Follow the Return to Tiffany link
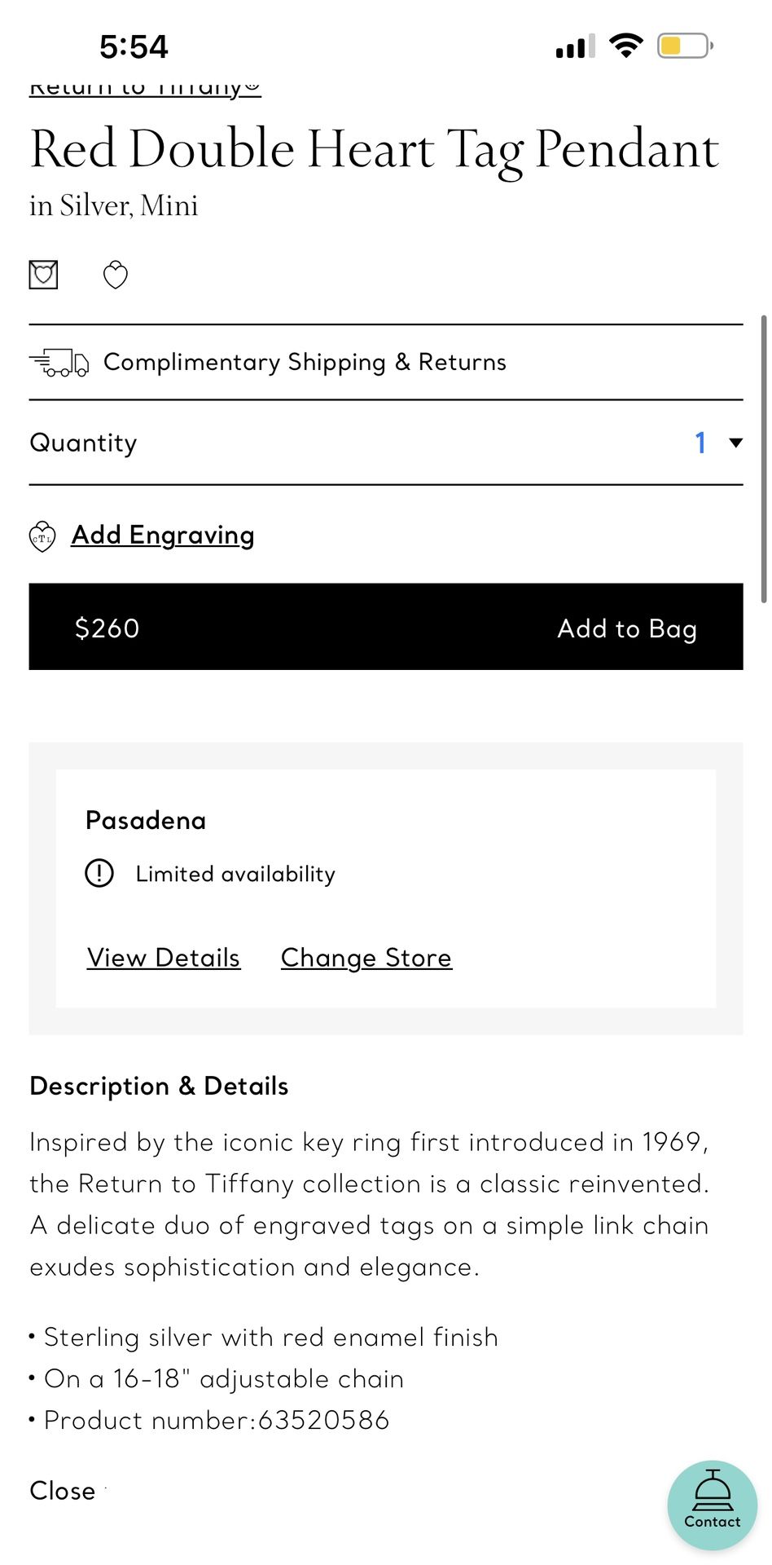Screen dimensions: 772x1565 point(145,87)
